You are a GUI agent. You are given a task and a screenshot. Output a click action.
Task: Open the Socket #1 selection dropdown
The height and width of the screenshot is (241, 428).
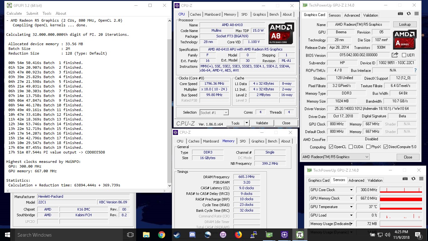tap(214, 112)
